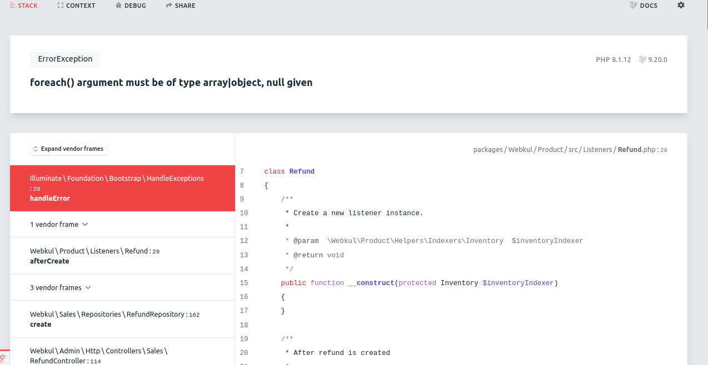Viewport: 708px width, 365px height.
Task: Click the Refund.php file path link
Action: [x=570, y=150]
